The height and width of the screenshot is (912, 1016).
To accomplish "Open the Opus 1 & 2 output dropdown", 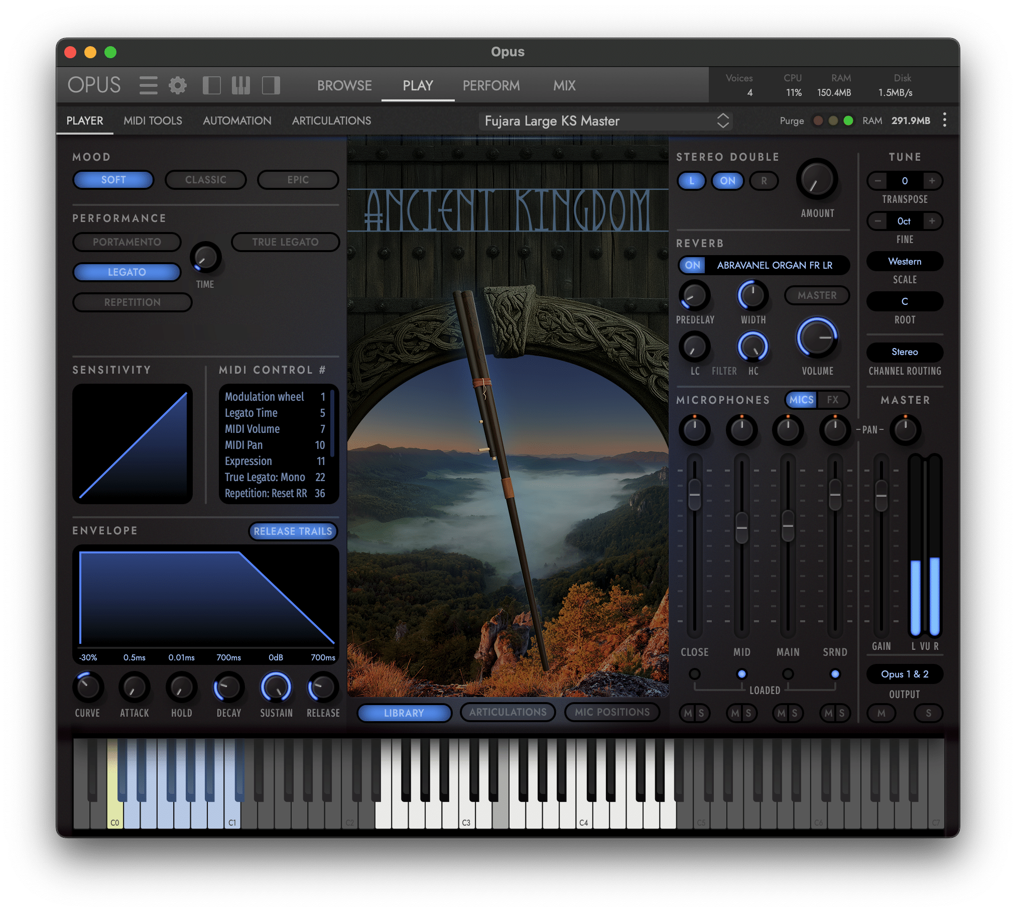I will [905, 674].
